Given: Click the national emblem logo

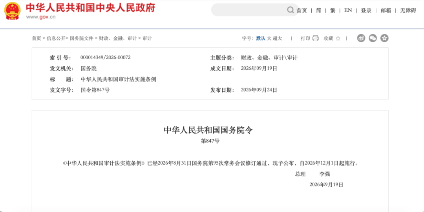Looking at the screenshot, I should click(x=12, y=11).
